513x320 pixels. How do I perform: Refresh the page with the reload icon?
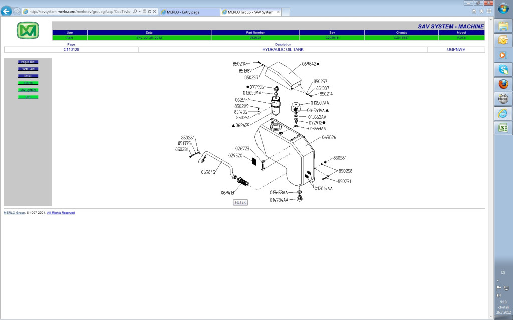coord(149,12)
